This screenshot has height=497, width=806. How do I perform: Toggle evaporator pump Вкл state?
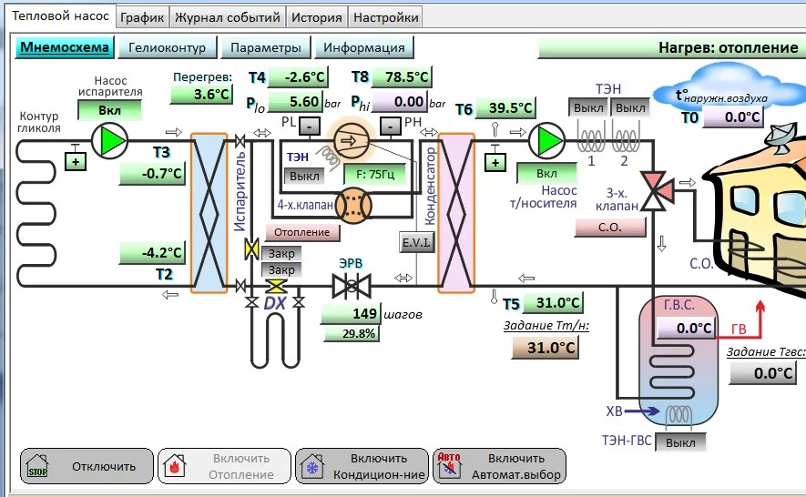tap(109, 110)
